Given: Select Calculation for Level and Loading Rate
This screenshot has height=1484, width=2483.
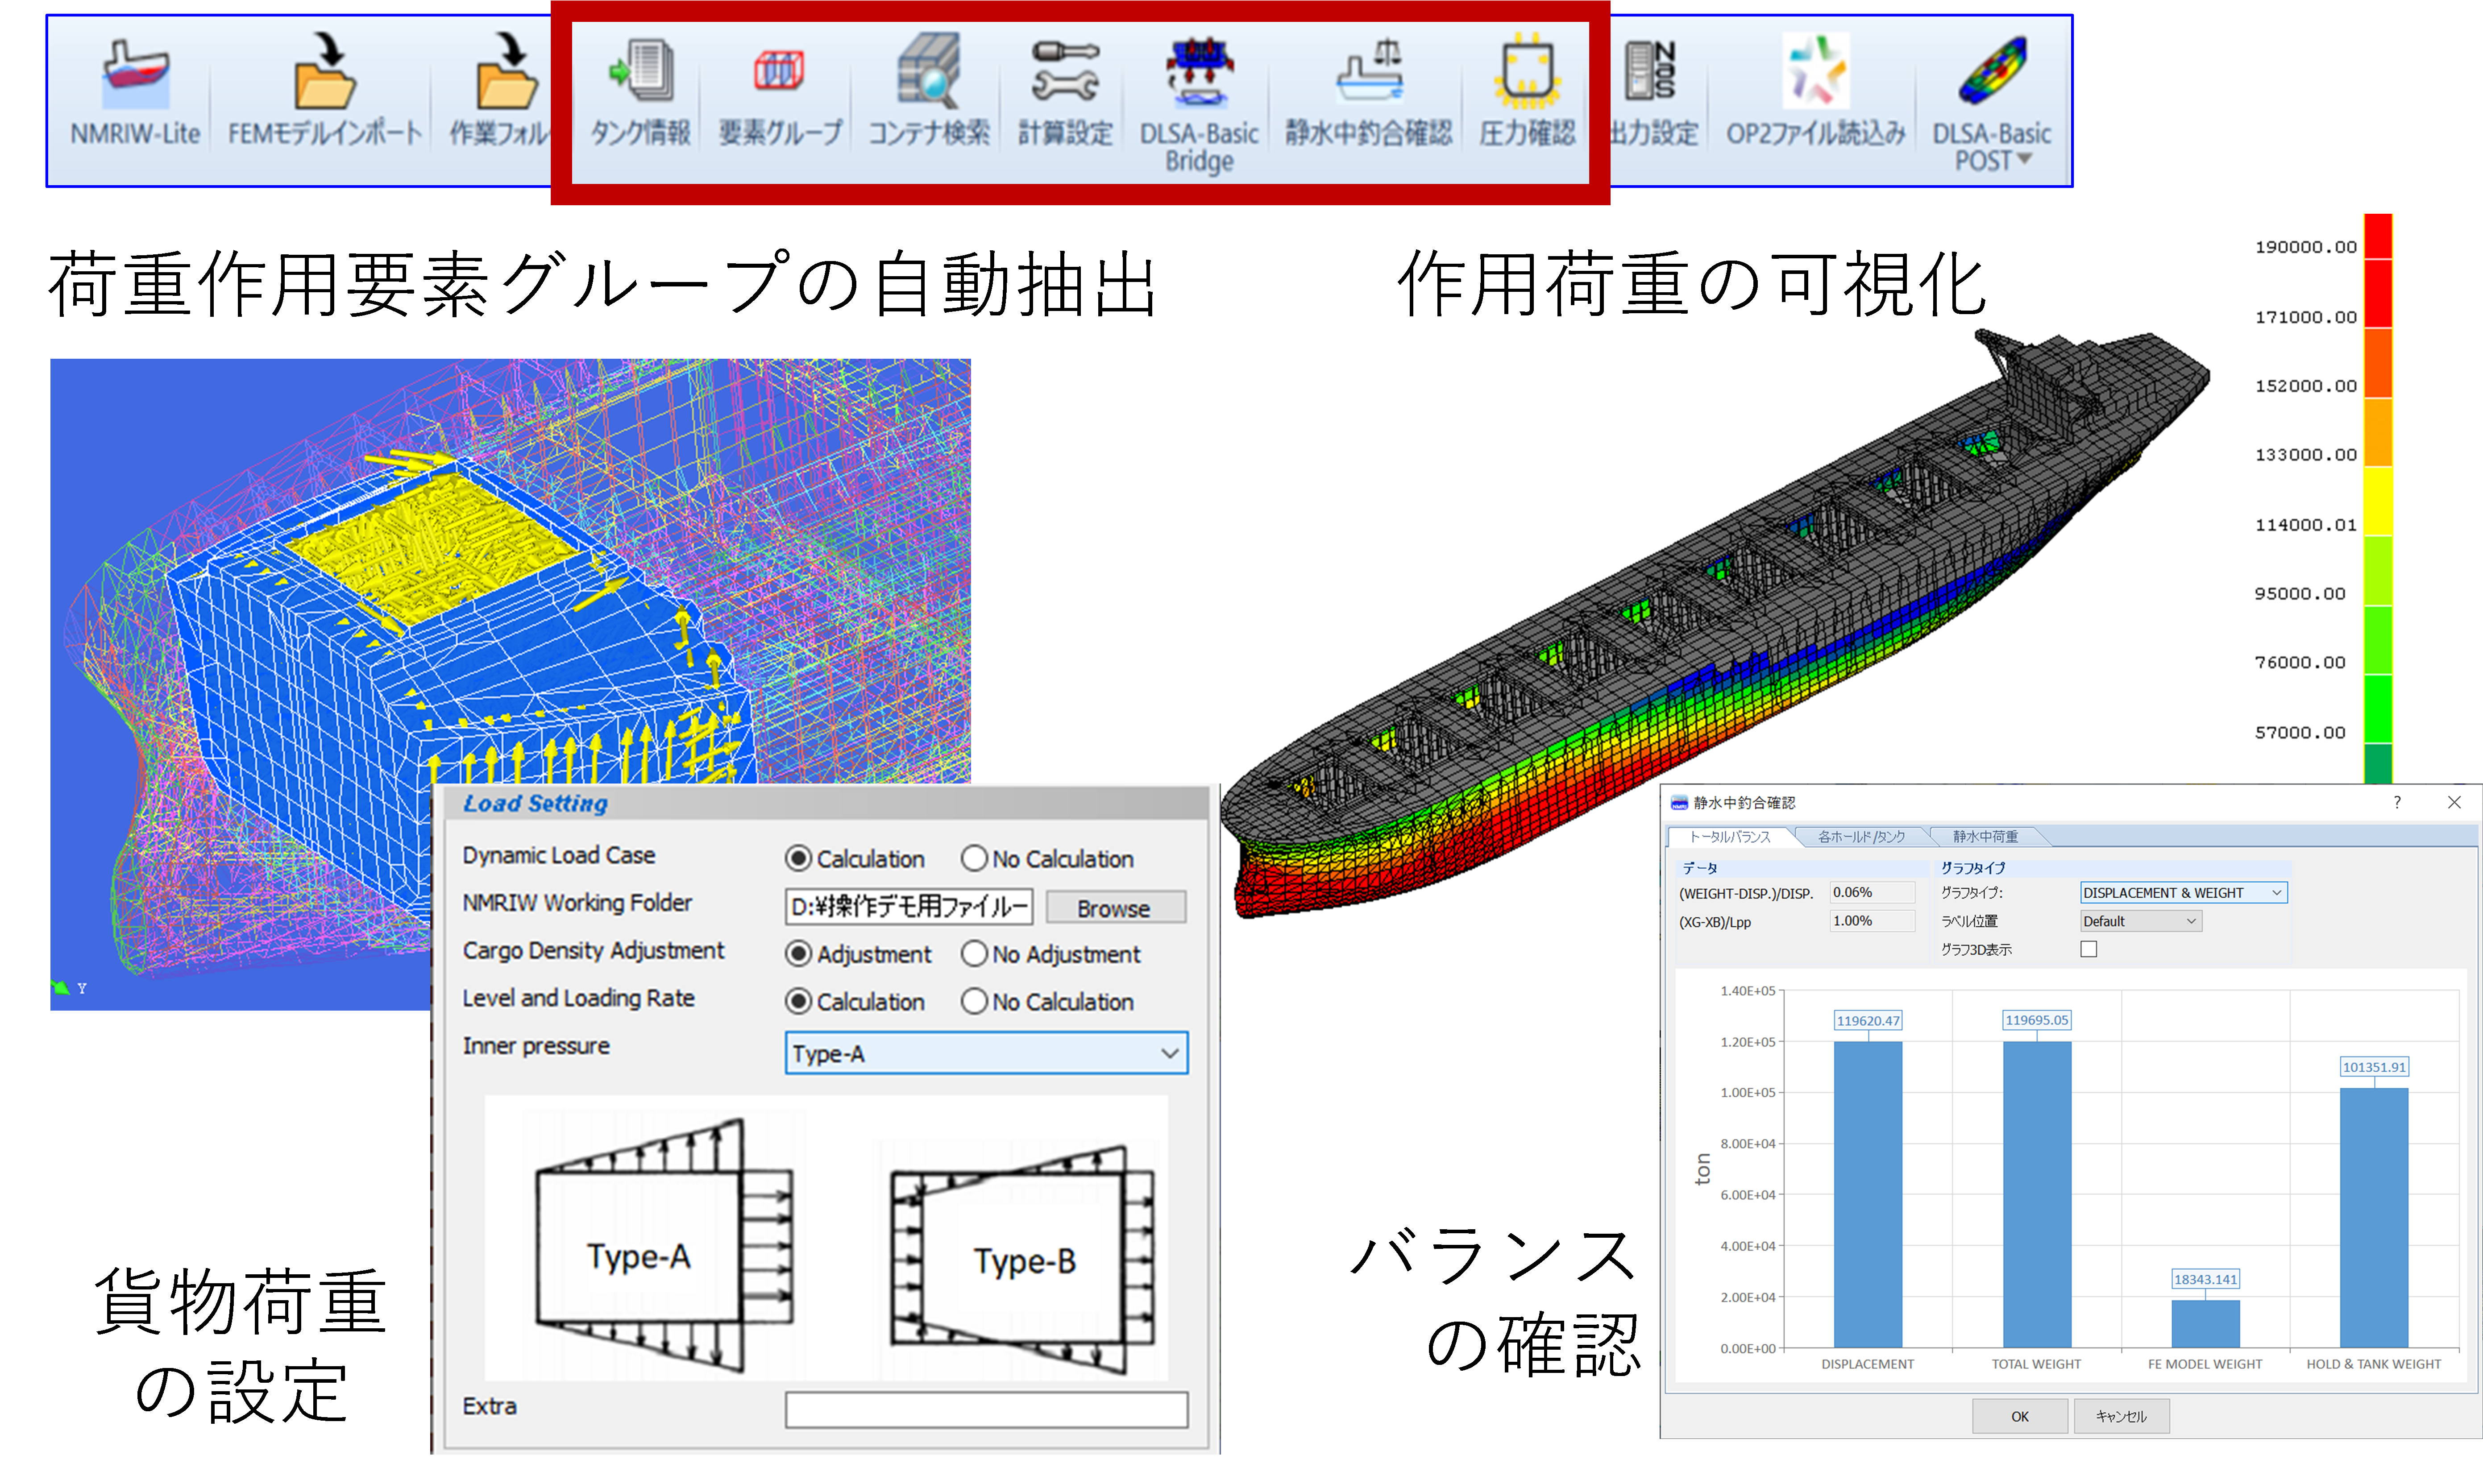Looking at the screenshot, I should [x=798, y=1001].
